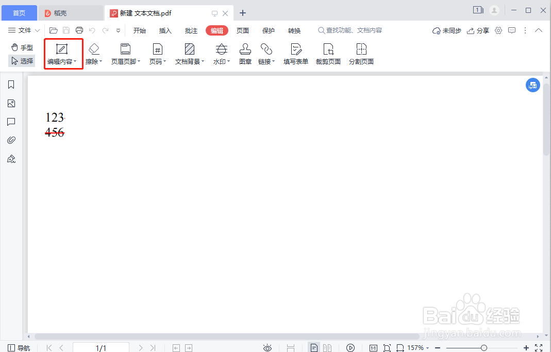Click the signature pen icon in the sidebar
551x352 pixels.
[11, 159]
